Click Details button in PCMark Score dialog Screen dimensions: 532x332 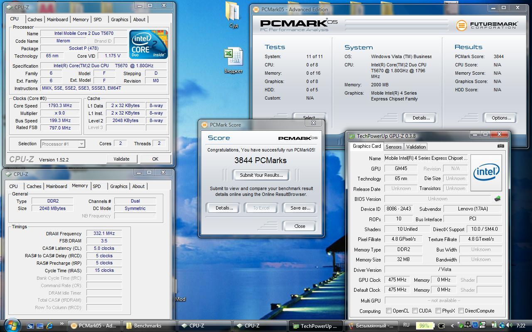tap(224, 208)
